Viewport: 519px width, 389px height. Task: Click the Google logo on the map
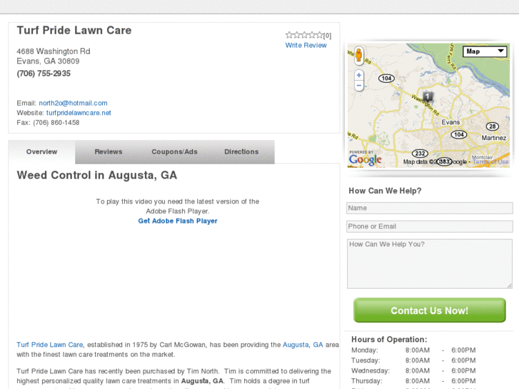[x=365, y=160]
